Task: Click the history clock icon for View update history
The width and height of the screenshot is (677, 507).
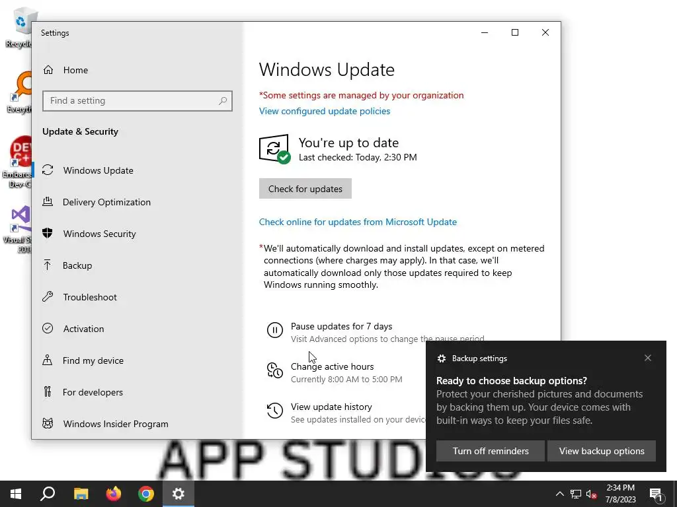Action: pos(274,411)
